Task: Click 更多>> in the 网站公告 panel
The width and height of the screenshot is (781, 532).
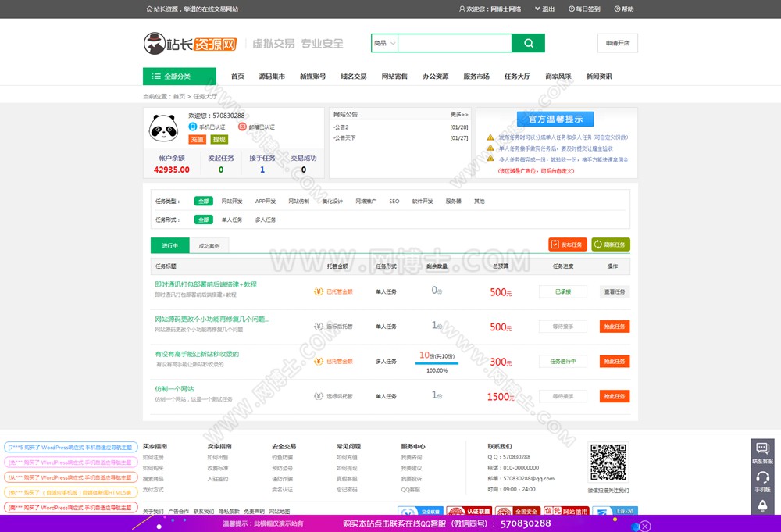Action: [x=459, y=114]
